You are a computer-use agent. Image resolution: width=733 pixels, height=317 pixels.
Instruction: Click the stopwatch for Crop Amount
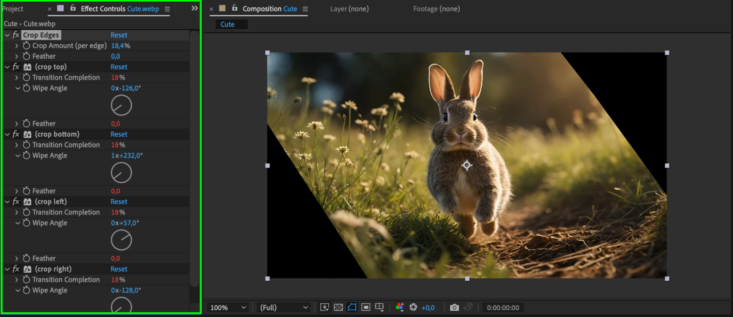tap(26, 46)
